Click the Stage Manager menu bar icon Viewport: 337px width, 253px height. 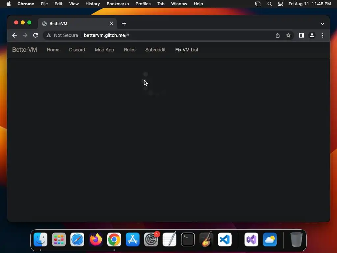point(258,4)
